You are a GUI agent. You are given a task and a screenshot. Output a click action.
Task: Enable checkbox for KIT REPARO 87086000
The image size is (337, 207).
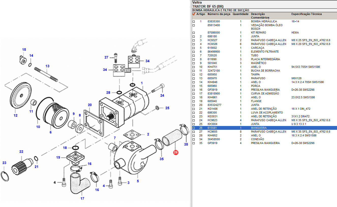[194, 33]
